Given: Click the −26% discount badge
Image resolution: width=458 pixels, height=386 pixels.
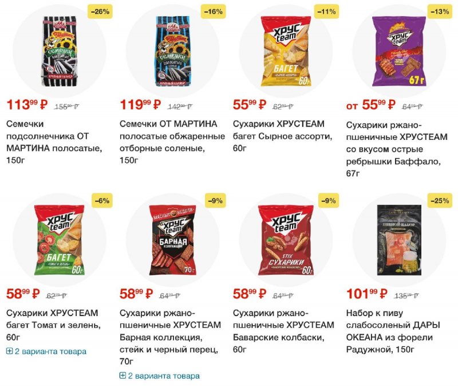Looking at the screenshot, I should coord(100,11).
